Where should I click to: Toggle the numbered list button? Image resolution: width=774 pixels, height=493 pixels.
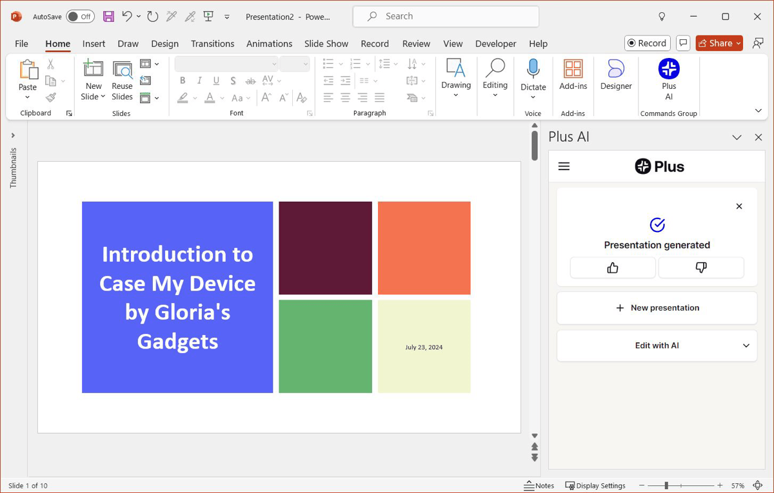(x=355, y=64)
